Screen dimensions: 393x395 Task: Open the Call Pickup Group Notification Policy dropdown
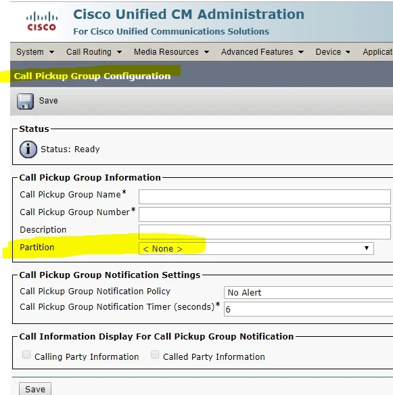(308, 292)
